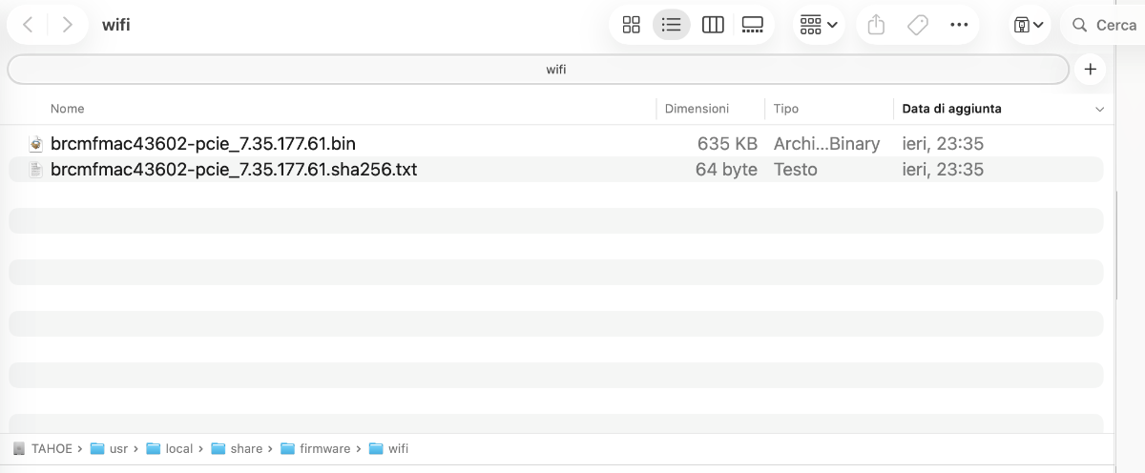1145x473 pixels.
Task: Select the brcmfmac43602 .bin file icon
Action: 36,144
